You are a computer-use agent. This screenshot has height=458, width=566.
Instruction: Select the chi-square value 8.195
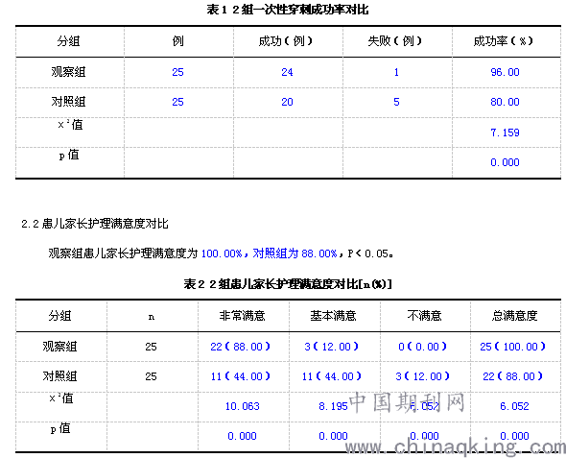(x=333, y=406)
